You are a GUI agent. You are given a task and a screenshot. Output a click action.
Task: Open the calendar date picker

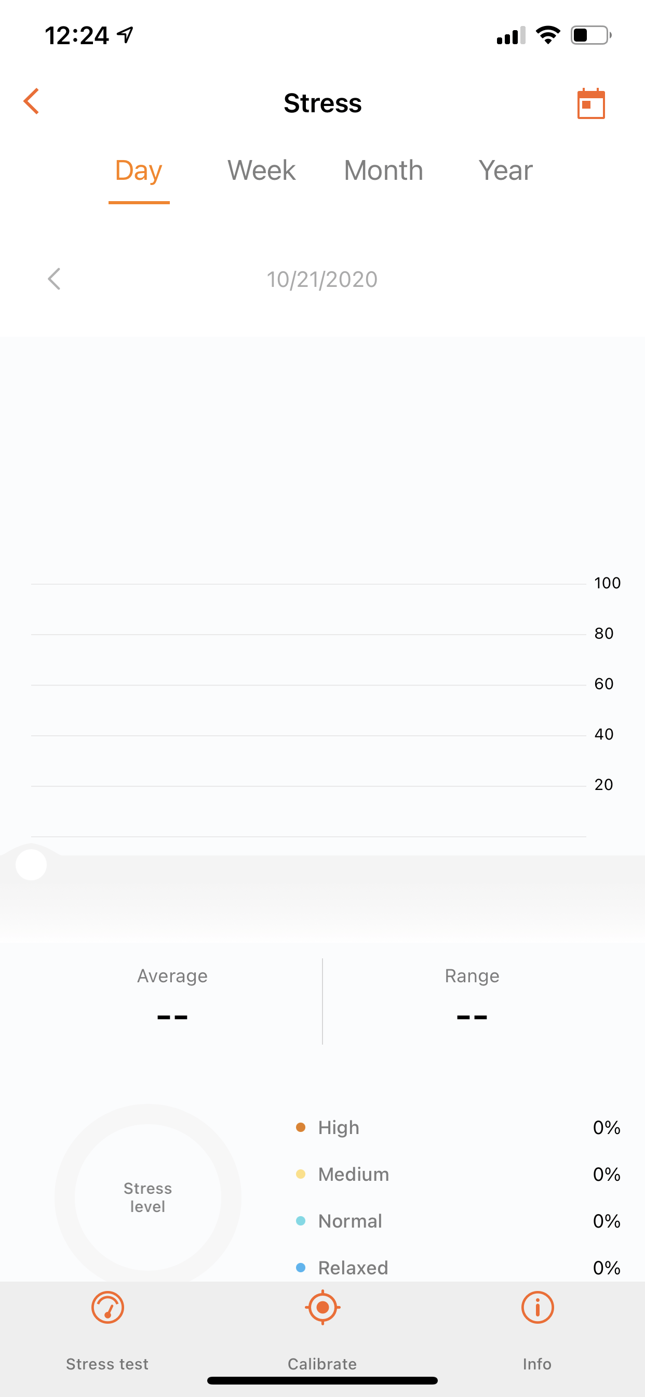pyautogui.click(x=590, y=103)
